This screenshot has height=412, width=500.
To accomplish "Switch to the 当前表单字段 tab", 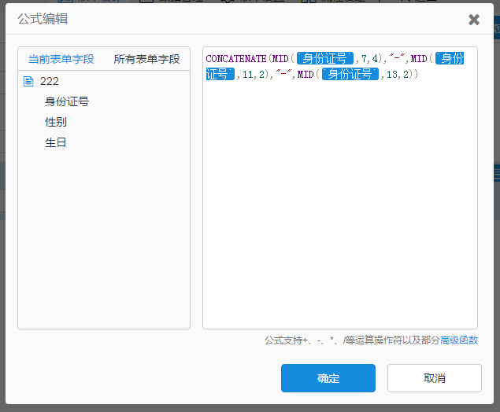I will click(61, 59).
